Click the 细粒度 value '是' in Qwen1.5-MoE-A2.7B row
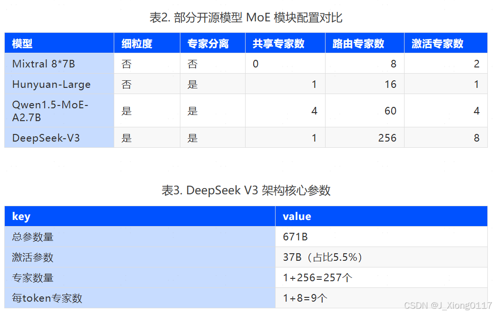 pyautogui.click(x=127, y=111)
